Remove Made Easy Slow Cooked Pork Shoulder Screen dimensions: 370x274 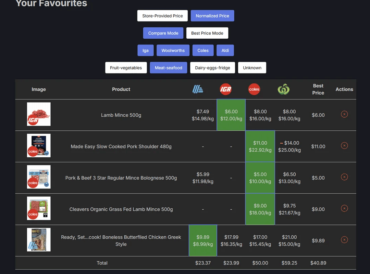(344, 146)
